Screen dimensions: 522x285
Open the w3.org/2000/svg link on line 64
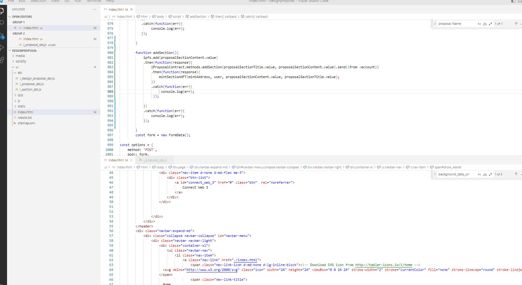(212, 270)
